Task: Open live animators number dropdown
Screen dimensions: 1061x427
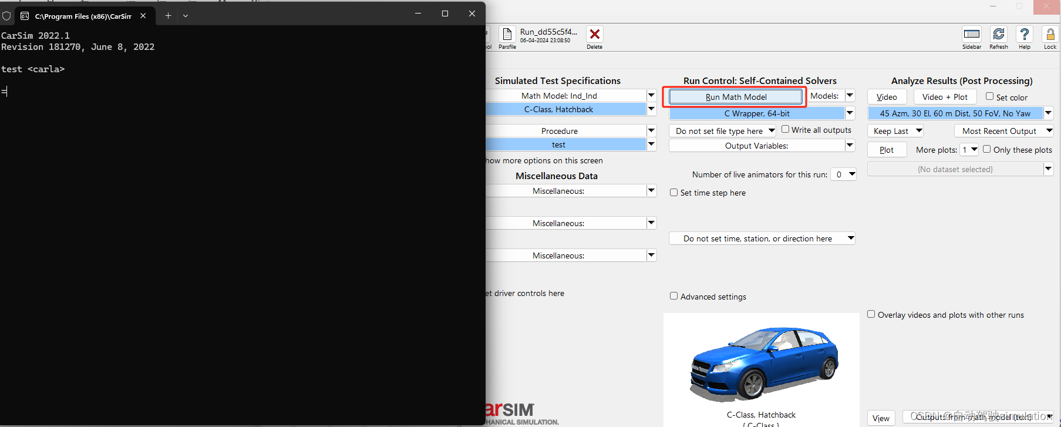Action: click(843, 174)
